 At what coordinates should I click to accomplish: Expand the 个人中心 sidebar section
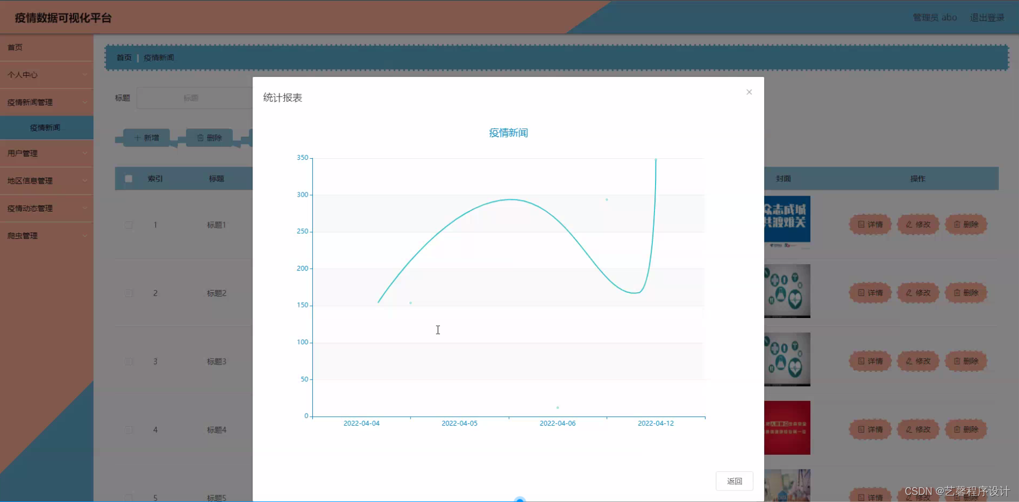pos(47,75)
